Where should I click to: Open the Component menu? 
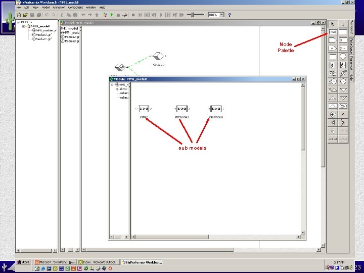75,8
